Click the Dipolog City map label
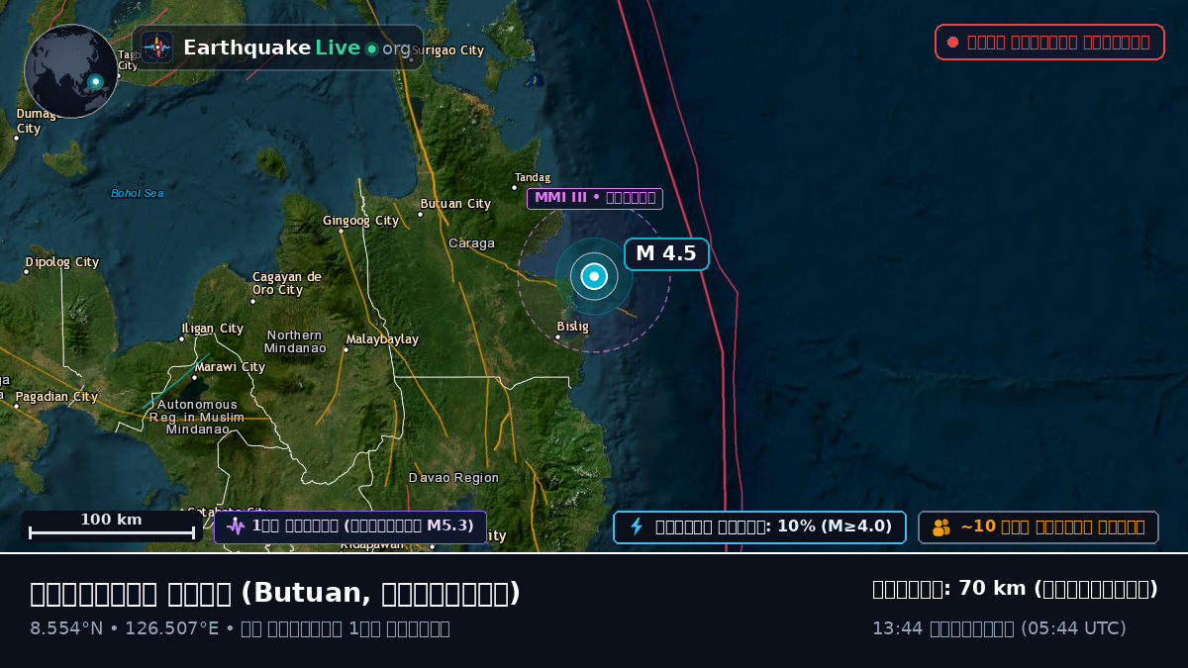Screen dimensions: 1188x668 pos(62,262)
